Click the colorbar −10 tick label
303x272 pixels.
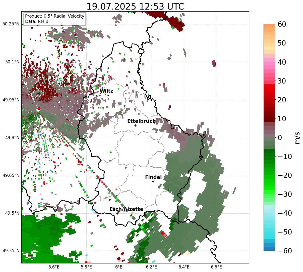point(285,156)
